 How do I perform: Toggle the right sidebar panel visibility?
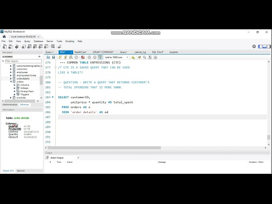pyautogui.click(x=269, y=46)
